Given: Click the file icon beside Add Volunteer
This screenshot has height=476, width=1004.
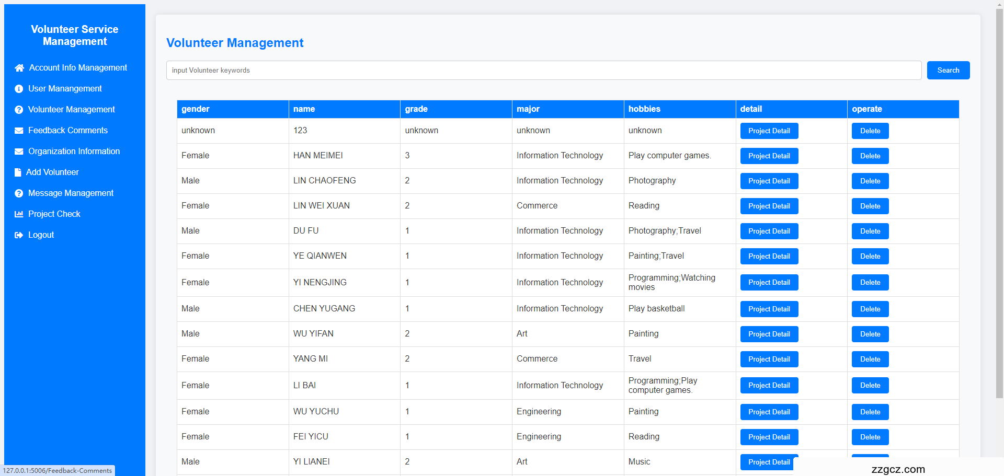Looking at the screenshot, I should click(18, 172).
